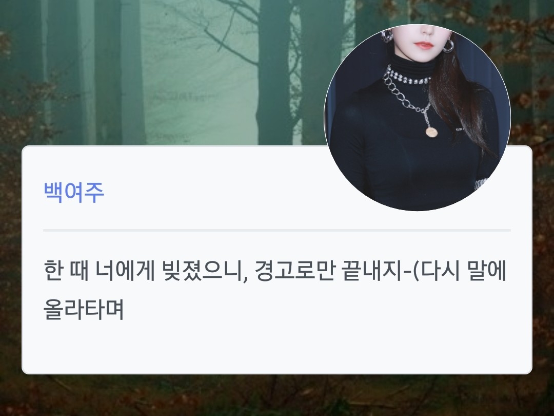Screen dimensions: 554x416
Task: Click the text (다시 말에 in the dialogue
Action: click(460, 270)
